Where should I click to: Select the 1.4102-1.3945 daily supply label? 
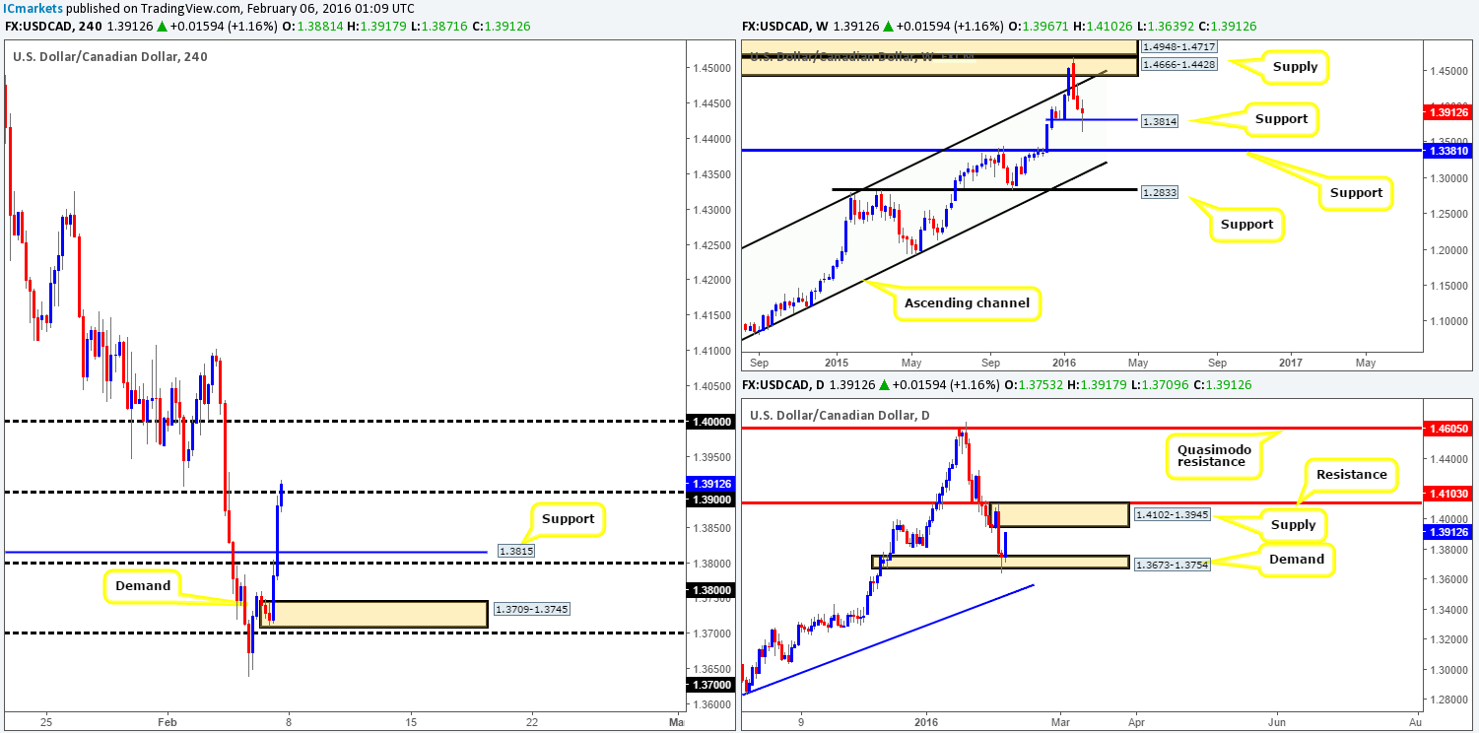click(x=1173, y=513)
